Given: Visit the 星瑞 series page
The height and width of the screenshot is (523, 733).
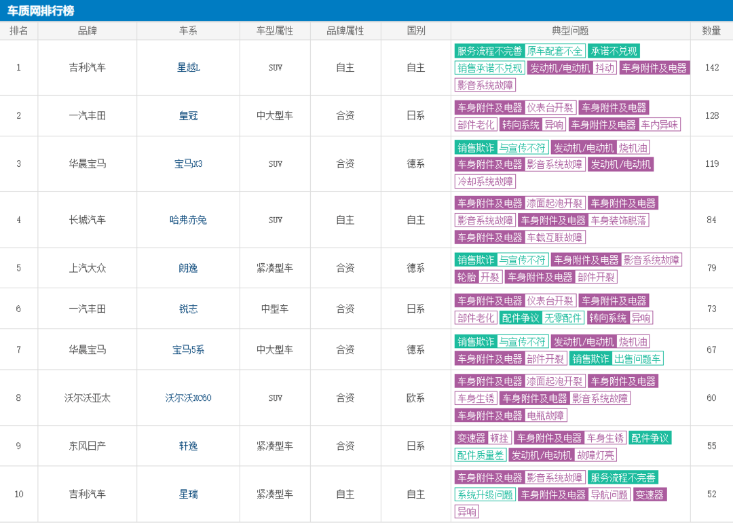Looking at the screenshot, I should pos(189,494).
